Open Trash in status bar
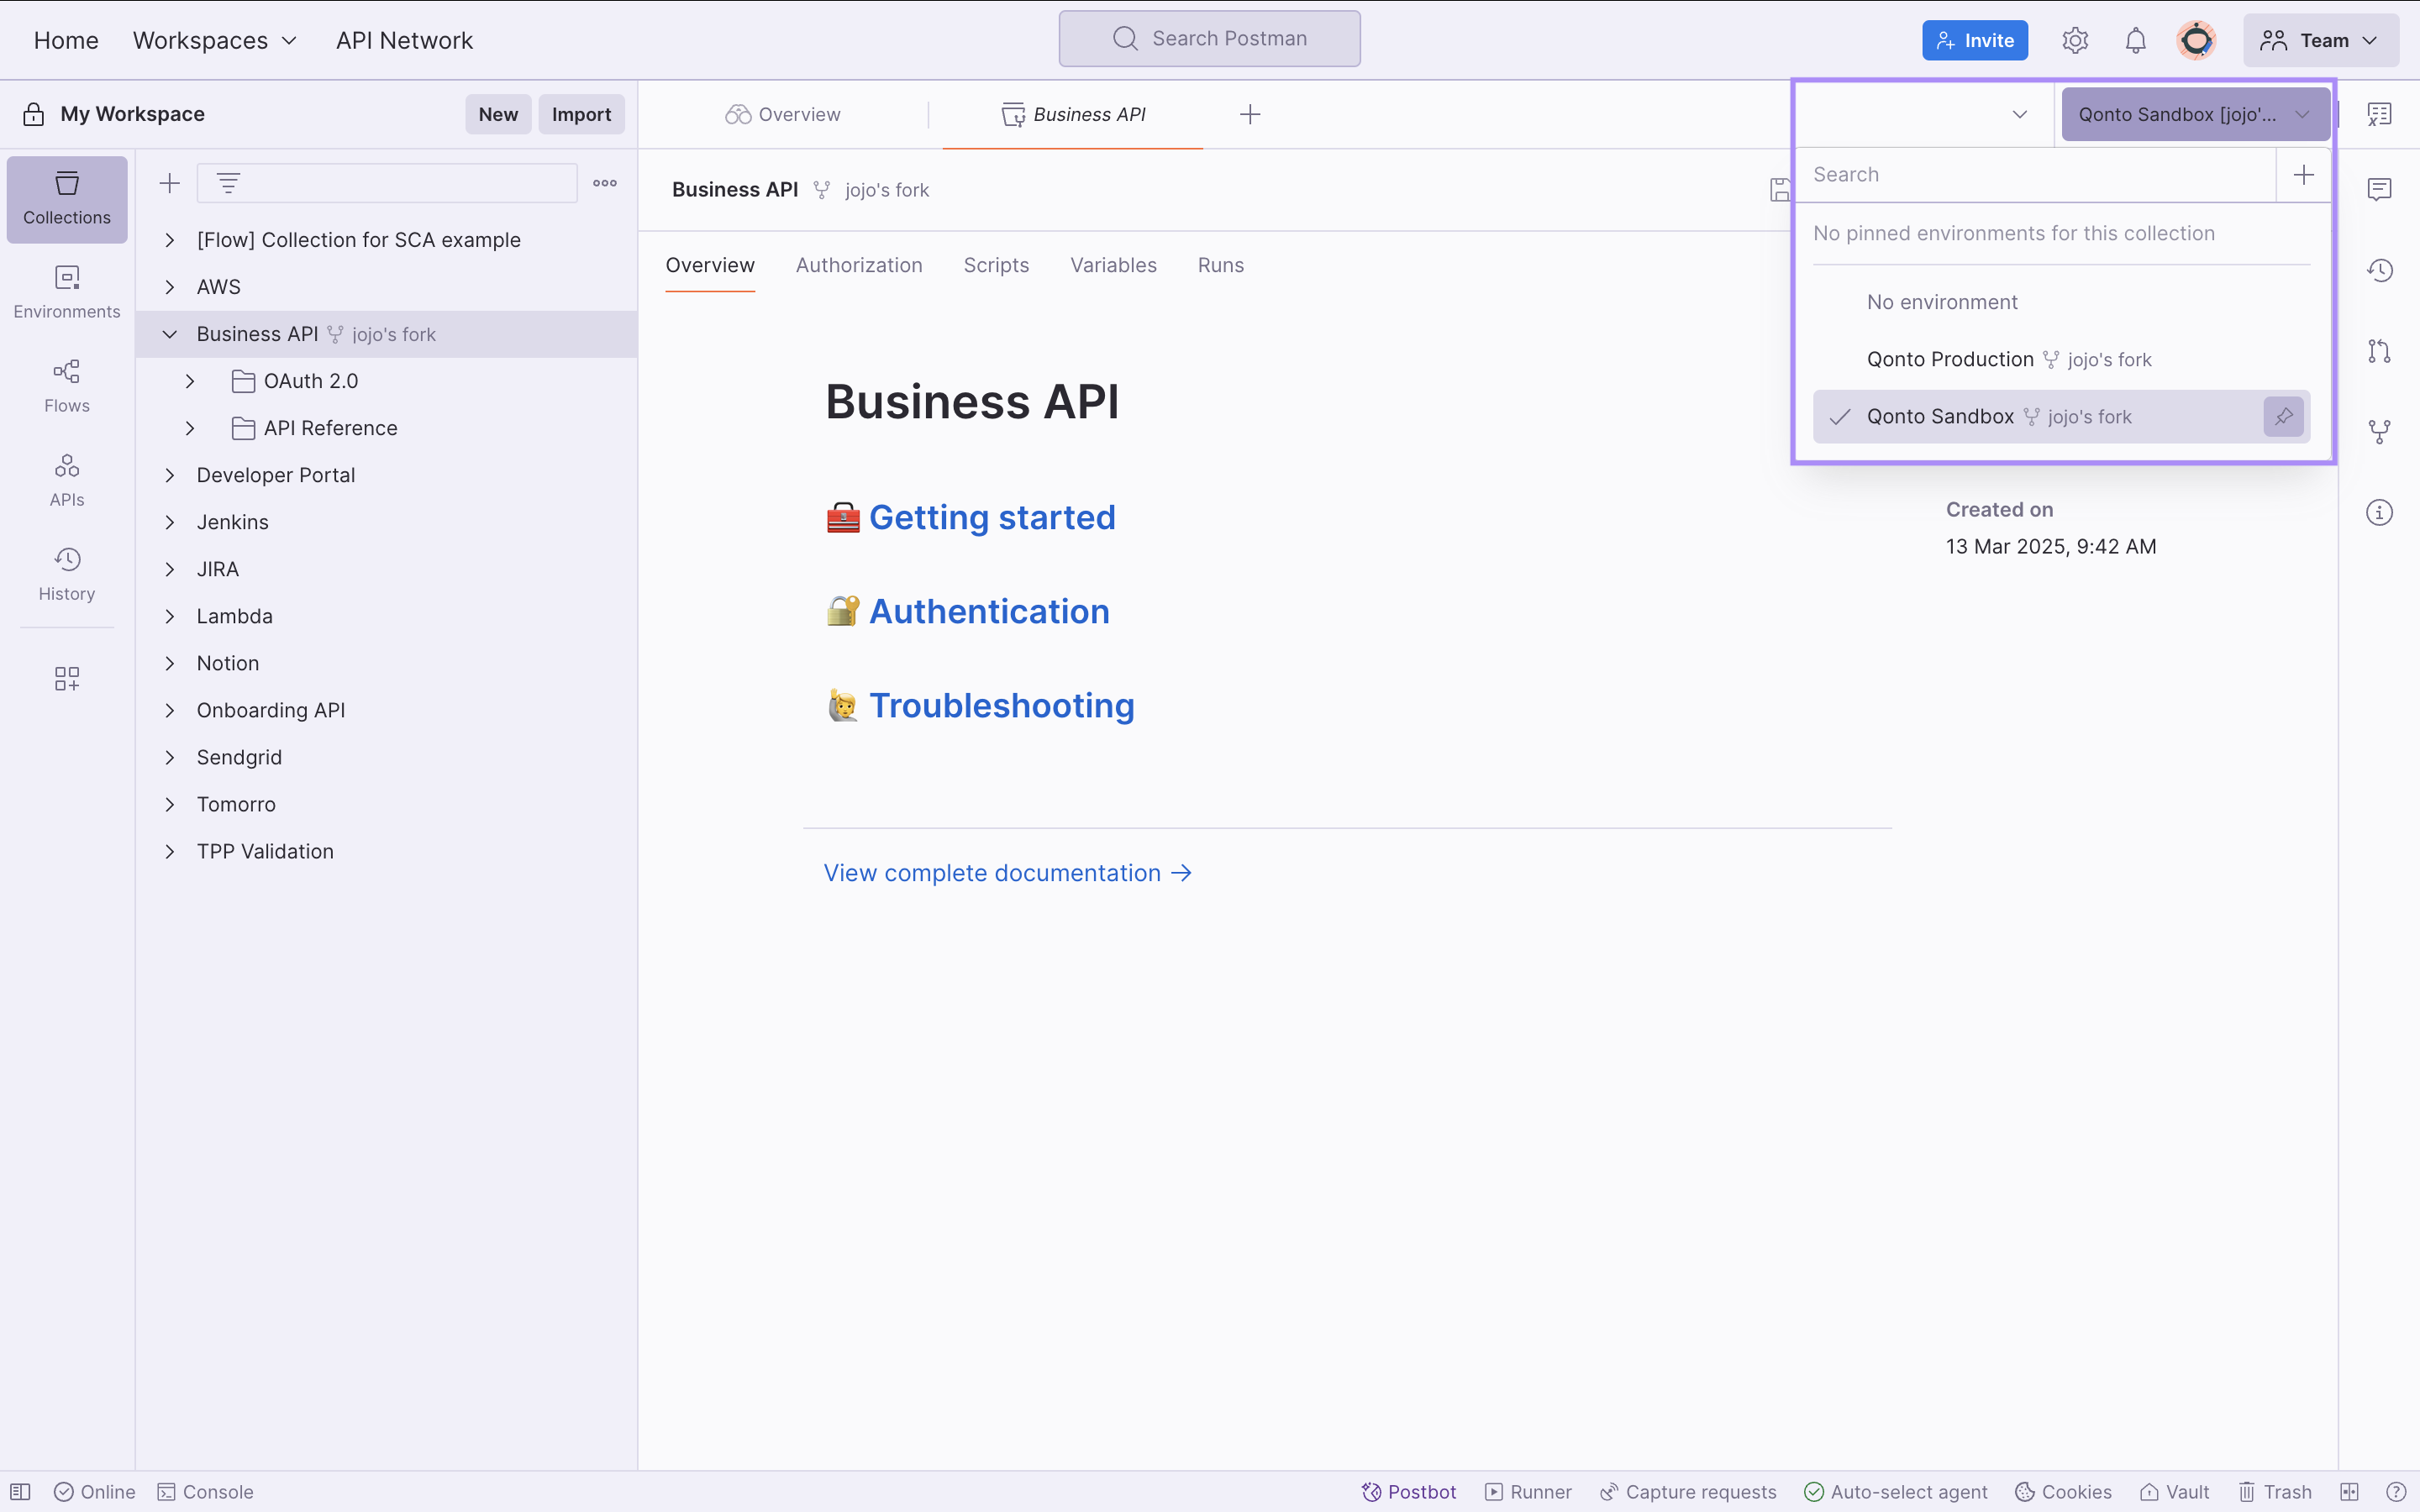Image resolution: width=2420 pixels, height=1512 pixels. 2275,1492
